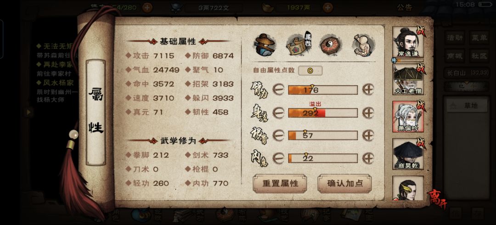Viewport: 496px width, 225px height.
Task: Add silver via plus beside 1937两
Action: click(x=328, y=7)
